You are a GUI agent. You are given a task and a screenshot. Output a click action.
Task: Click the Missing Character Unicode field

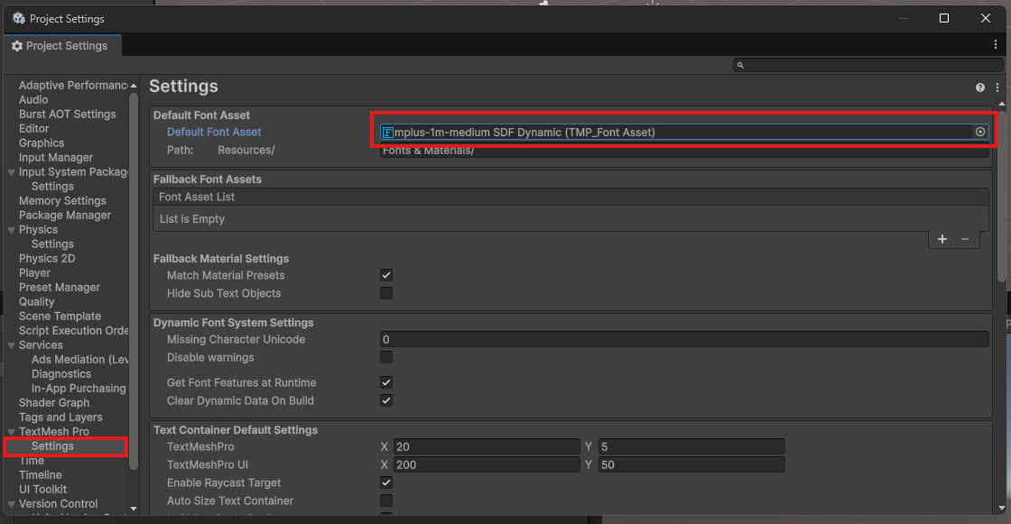click(x=683, y=340)
